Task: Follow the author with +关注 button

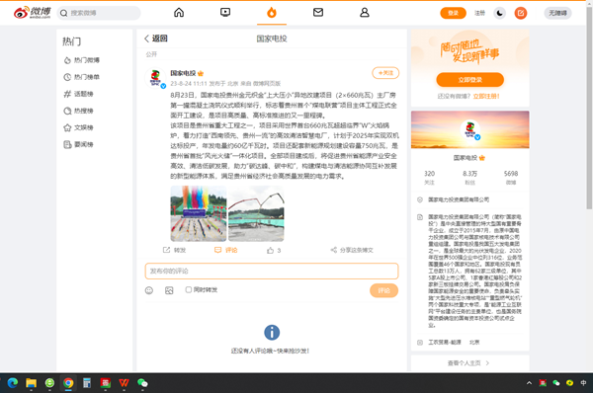Action: click(x=385, y=73)
